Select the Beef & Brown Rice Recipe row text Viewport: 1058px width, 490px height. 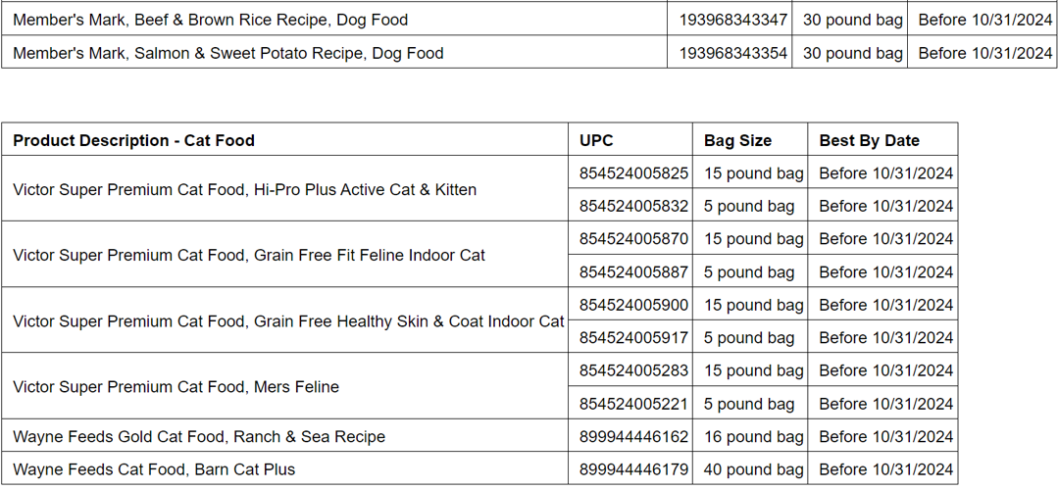pos(210,20)
